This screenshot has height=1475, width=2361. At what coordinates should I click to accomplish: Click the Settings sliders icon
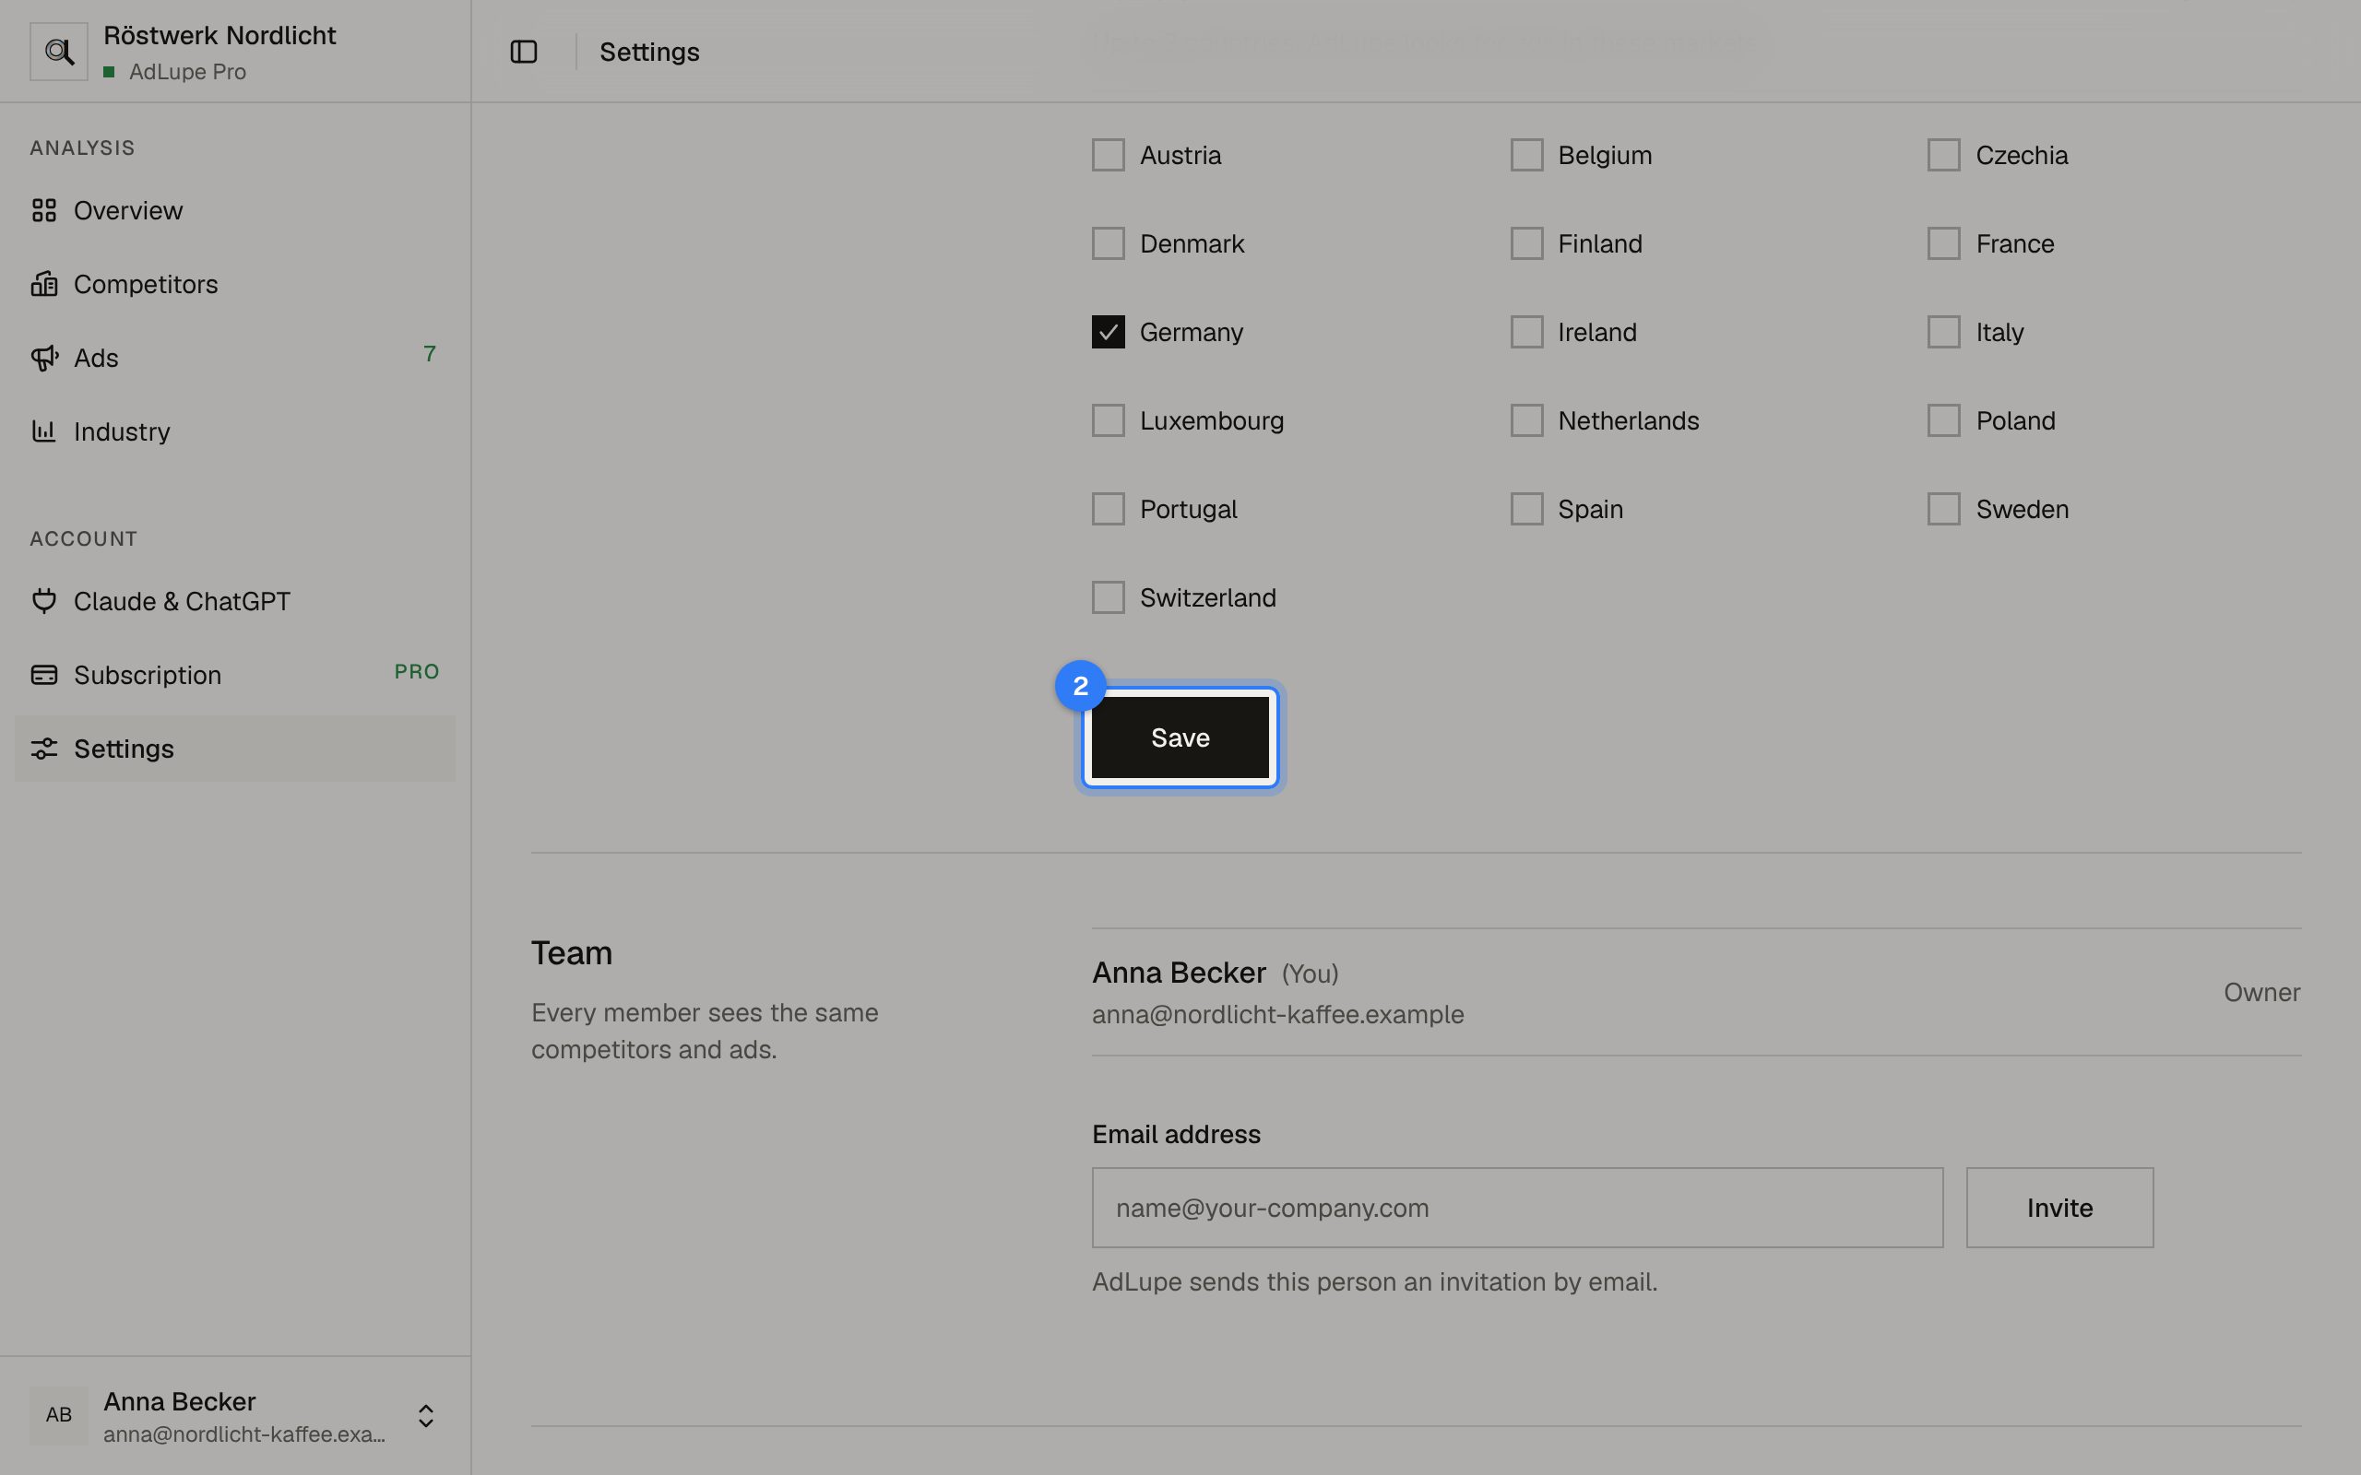click(44, 749)
